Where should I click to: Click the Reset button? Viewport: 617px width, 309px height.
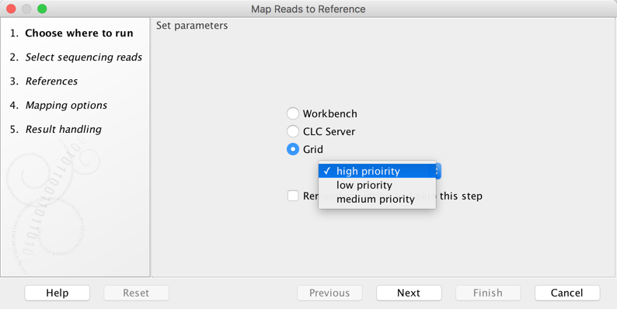136,293
